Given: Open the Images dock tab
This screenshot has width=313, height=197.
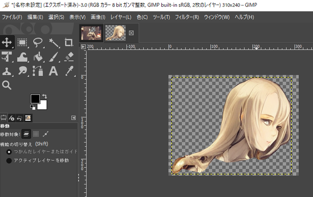Looking at the screenshot, I should (x=28, y=118).
